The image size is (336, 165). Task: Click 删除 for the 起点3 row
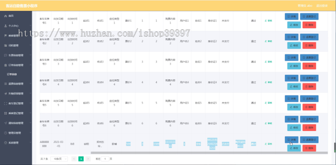click(309, 66)
